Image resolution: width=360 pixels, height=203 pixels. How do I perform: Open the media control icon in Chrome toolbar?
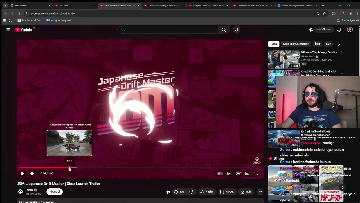344,13
